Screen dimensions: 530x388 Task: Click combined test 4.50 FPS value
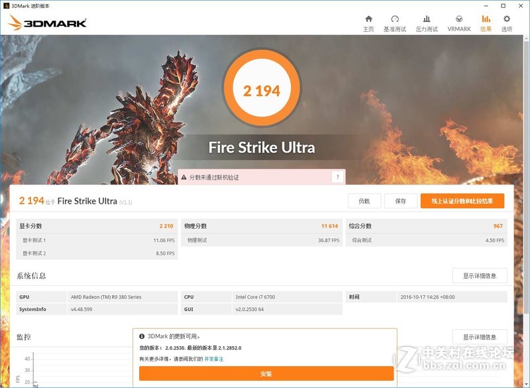(x=495, y=240)
